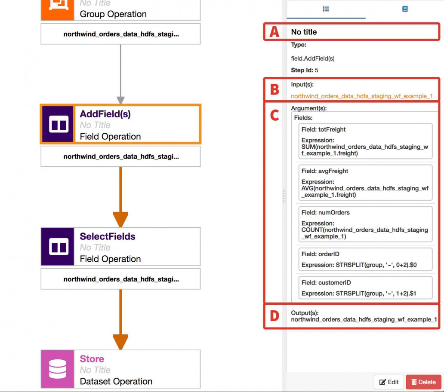This screenshot has height=392, width=444.
Task: Click the AVG freight expression text
Action: point(365,192)
